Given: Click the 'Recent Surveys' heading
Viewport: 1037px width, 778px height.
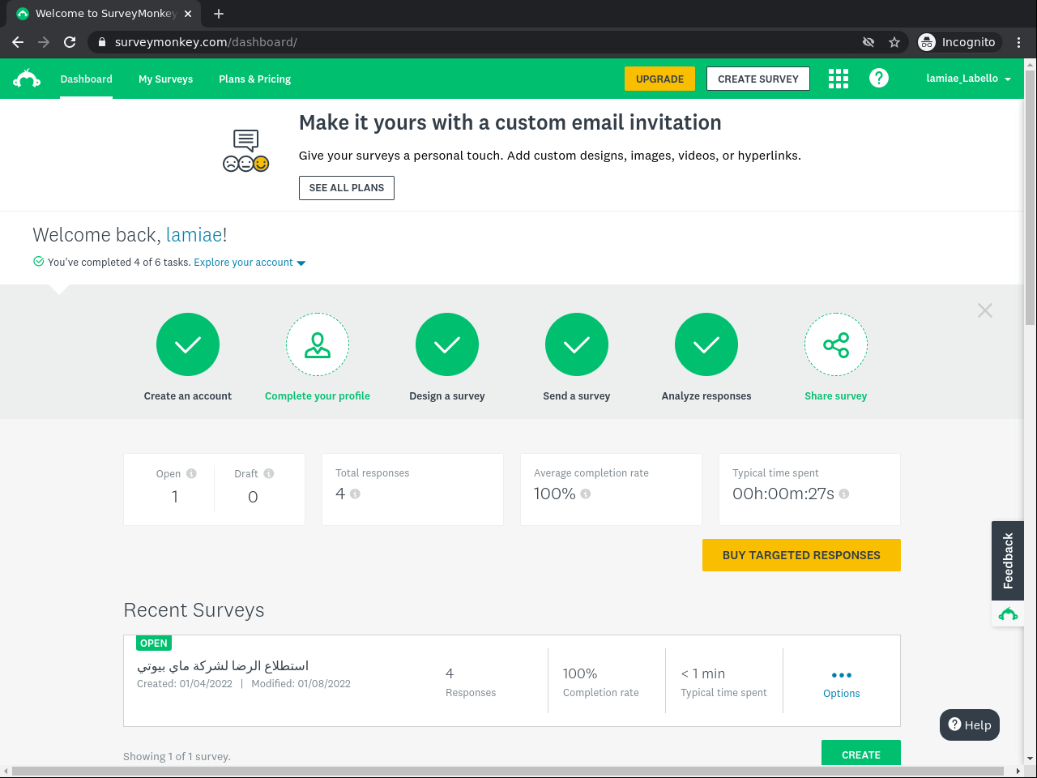Looking at the screenshot, I should pyautogui.click(x=194, y=610).
